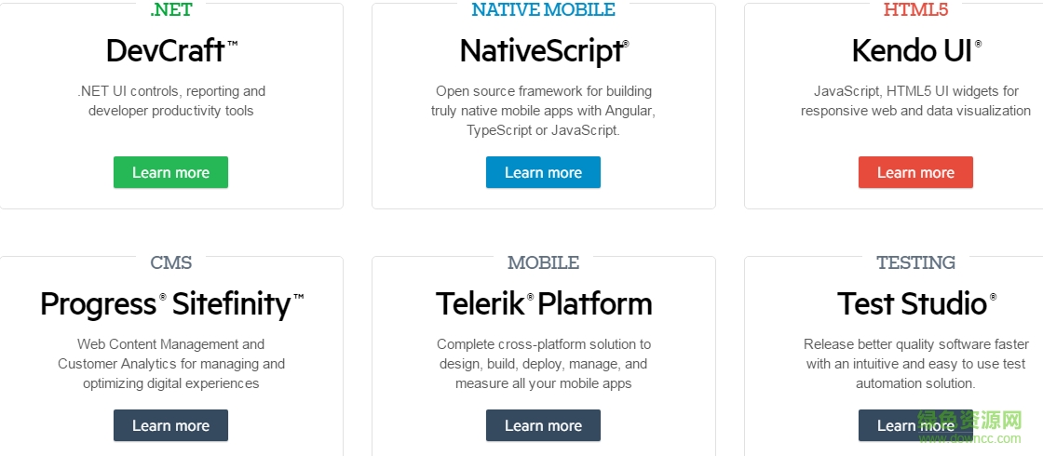The height and width of the screenshot is (456, 1043).
Task: Click the red Learn more button under Kendo UI
Action: [915, 172]
